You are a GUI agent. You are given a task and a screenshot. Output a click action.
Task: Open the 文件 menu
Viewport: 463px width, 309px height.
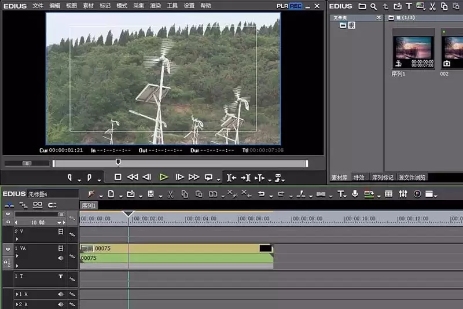coord(38,6)
